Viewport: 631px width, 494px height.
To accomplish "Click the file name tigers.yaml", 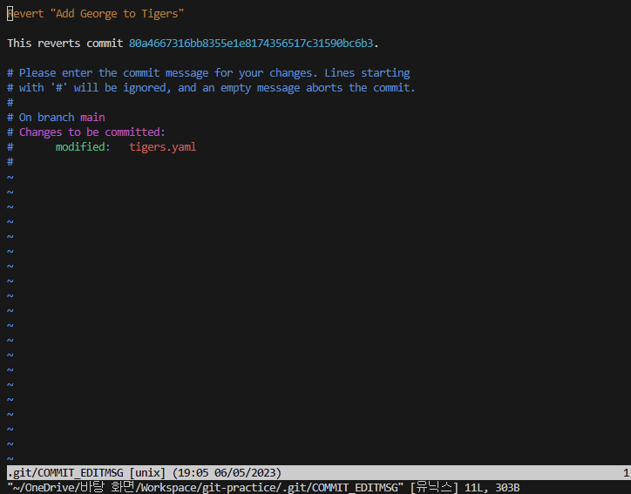I will click(x=163, y=147).
